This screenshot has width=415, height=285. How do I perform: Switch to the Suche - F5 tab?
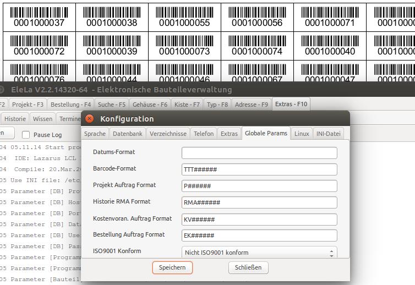click(x=112, y=105)
